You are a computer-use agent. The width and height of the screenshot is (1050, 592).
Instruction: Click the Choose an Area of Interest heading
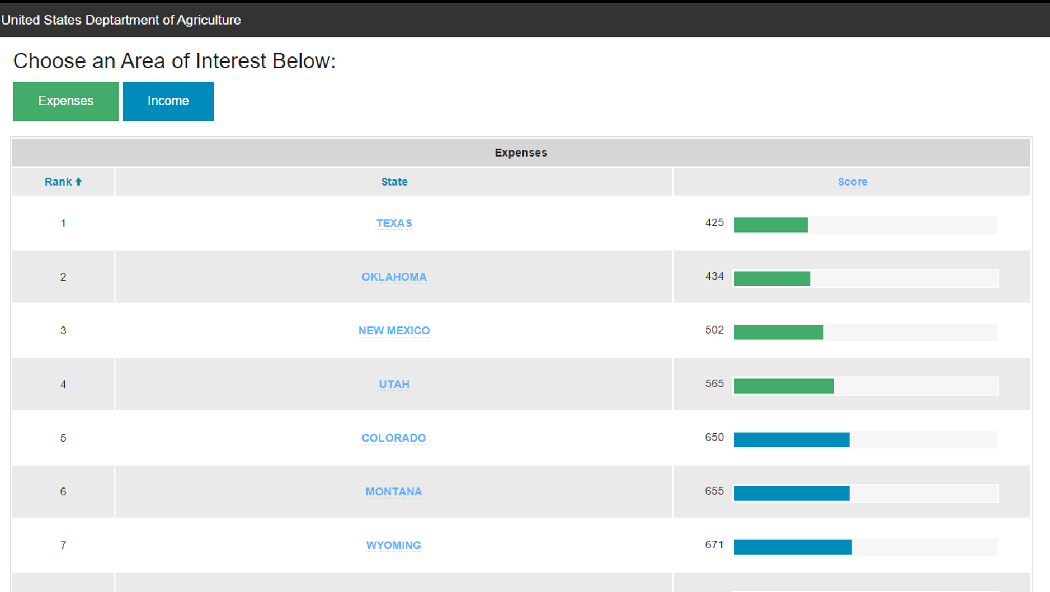[175, 61]
